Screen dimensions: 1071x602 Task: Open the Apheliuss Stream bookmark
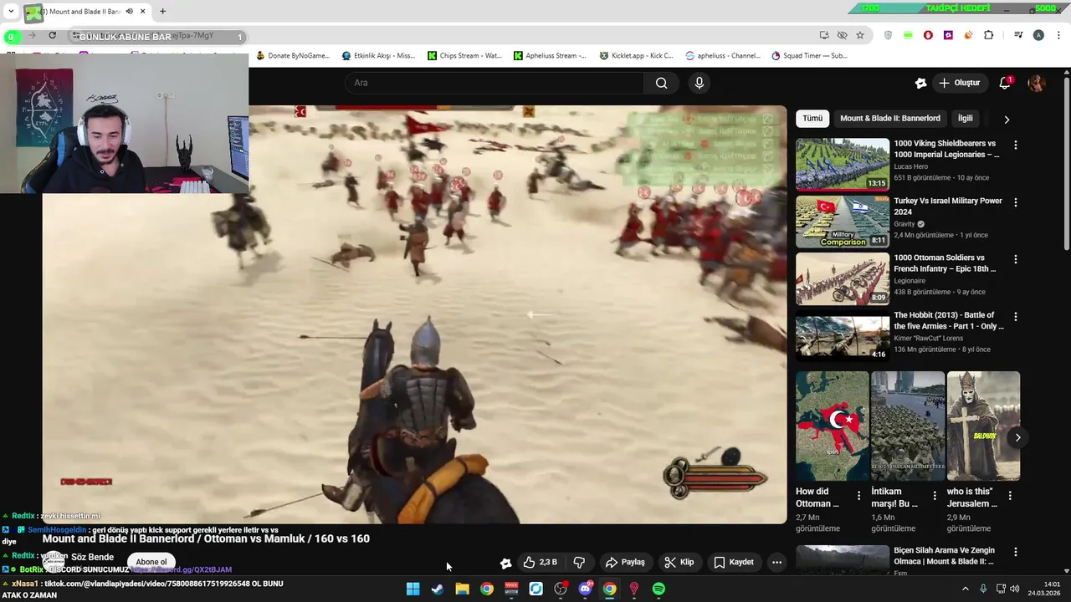[551, 56]
